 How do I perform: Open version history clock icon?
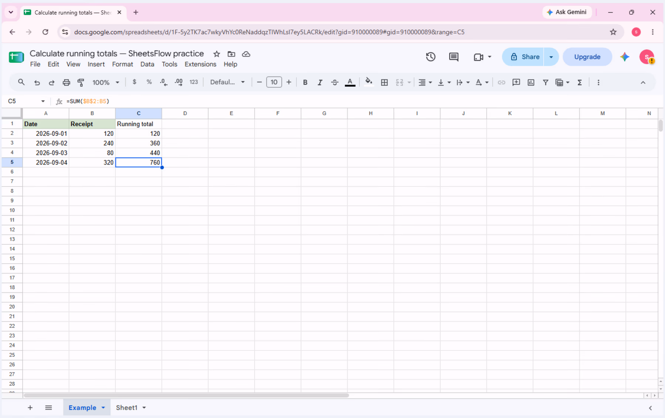pos(431,57)
